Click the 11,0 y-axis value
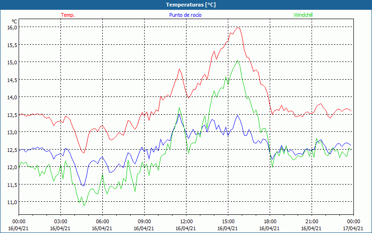 (12, 202)
